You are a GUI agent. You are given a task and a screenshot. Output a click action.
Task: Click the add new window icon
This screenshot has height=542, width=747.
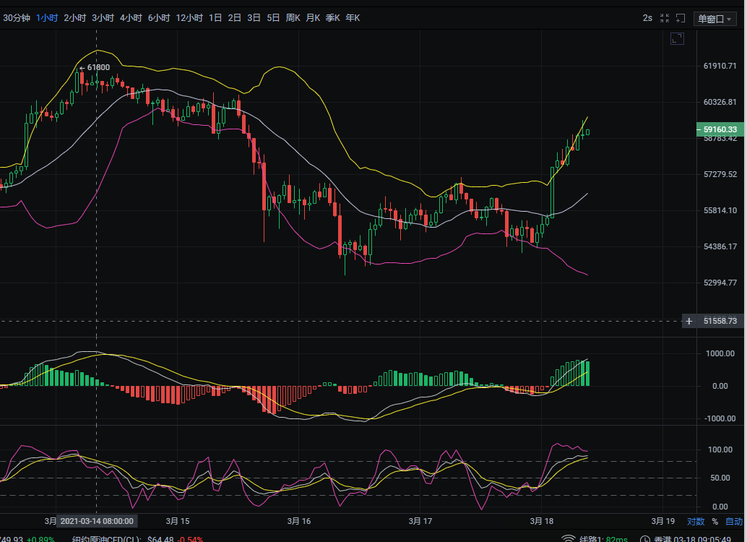681,18
